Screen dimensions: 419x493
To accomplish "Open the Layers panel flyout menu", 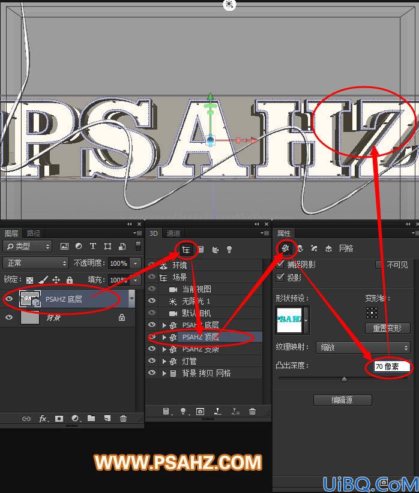I will pyautogui.click(x=137, y=233).
